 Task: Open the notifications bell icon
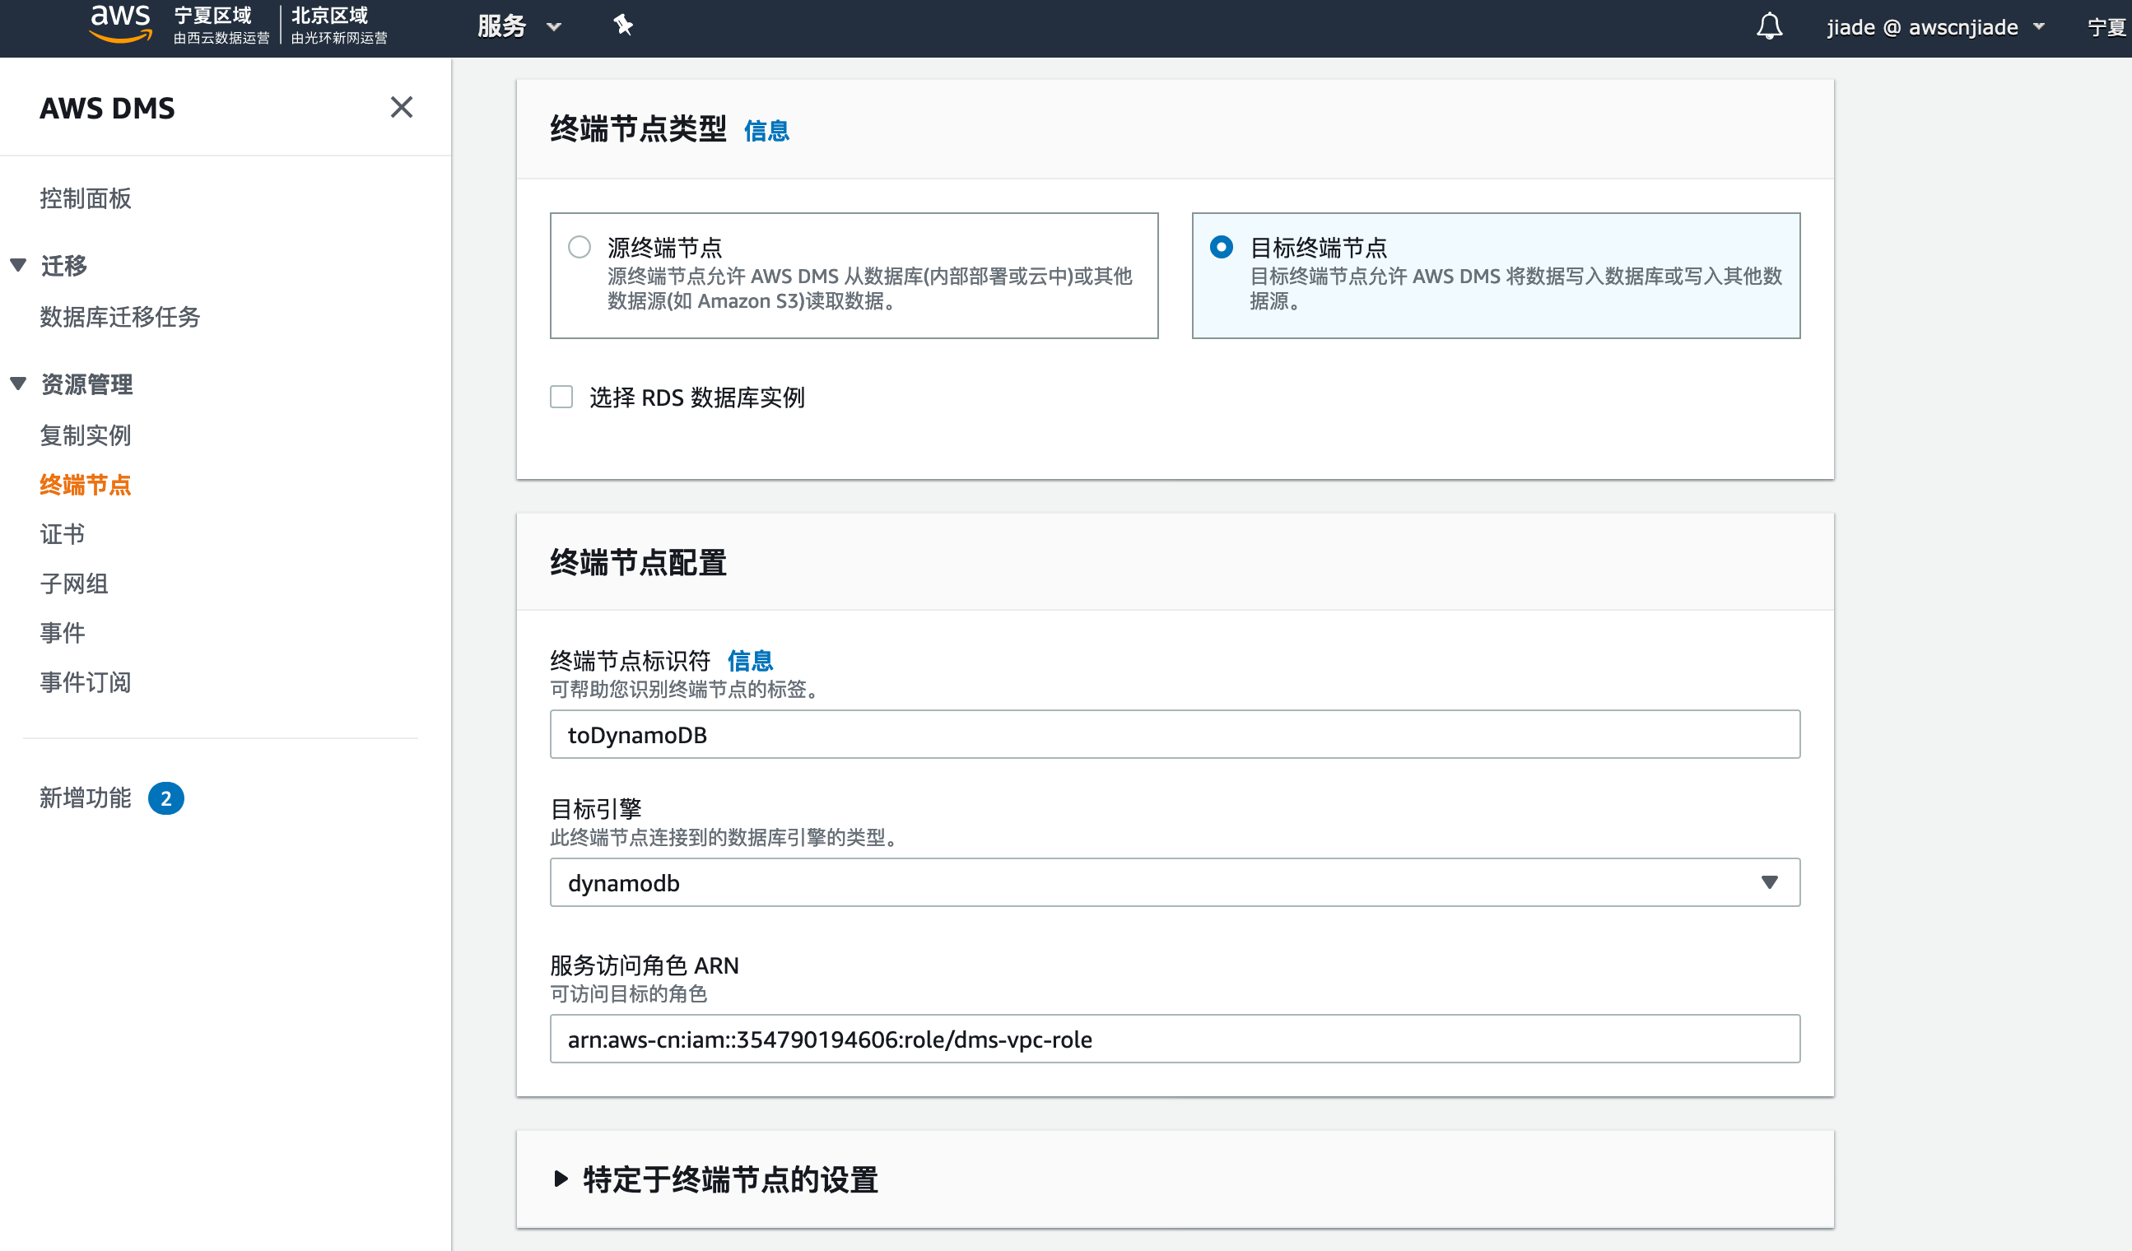click(1768, 27)
